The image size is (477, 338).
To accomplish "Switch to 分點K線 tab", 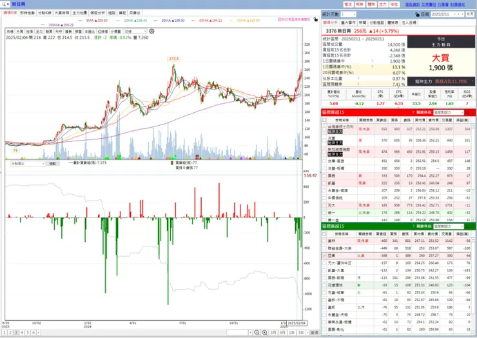I will point(44,13).
